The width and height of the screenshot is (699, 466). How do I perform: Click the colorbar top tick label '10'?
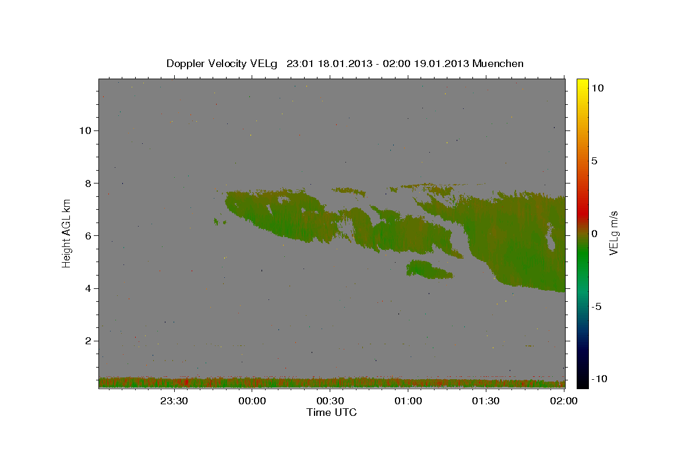click(597, 88)
